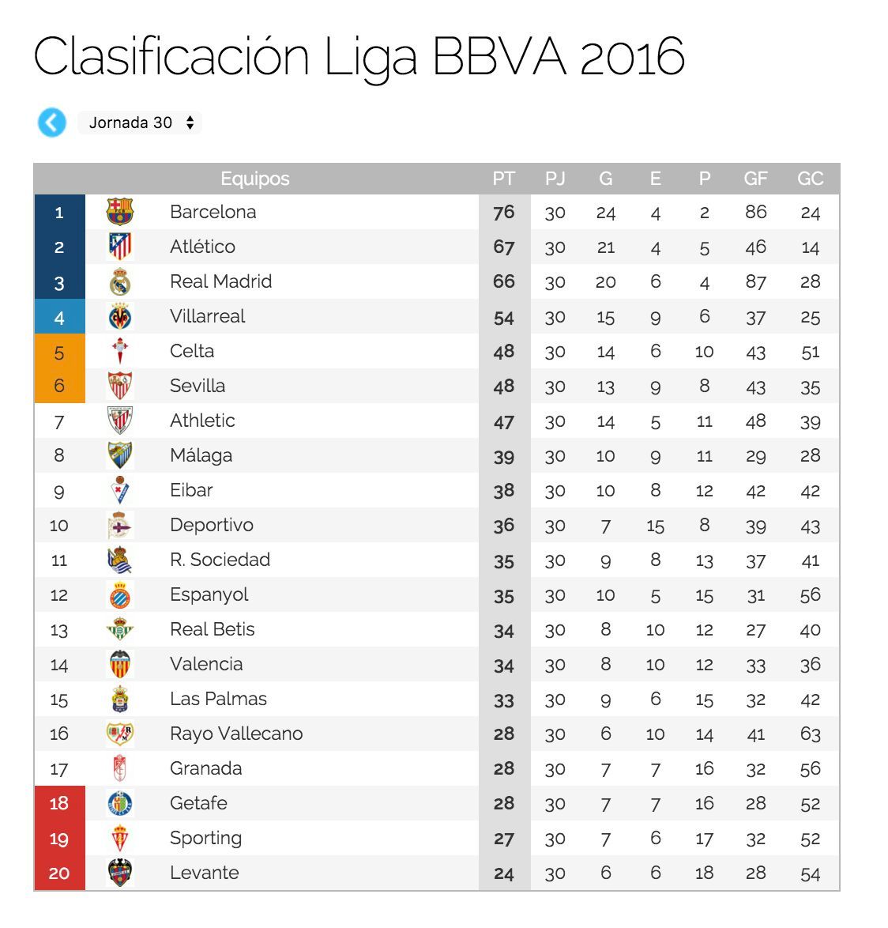Click Barcelona's 76 points cell
The image size is (888, 928).
(x=504, y=212)
